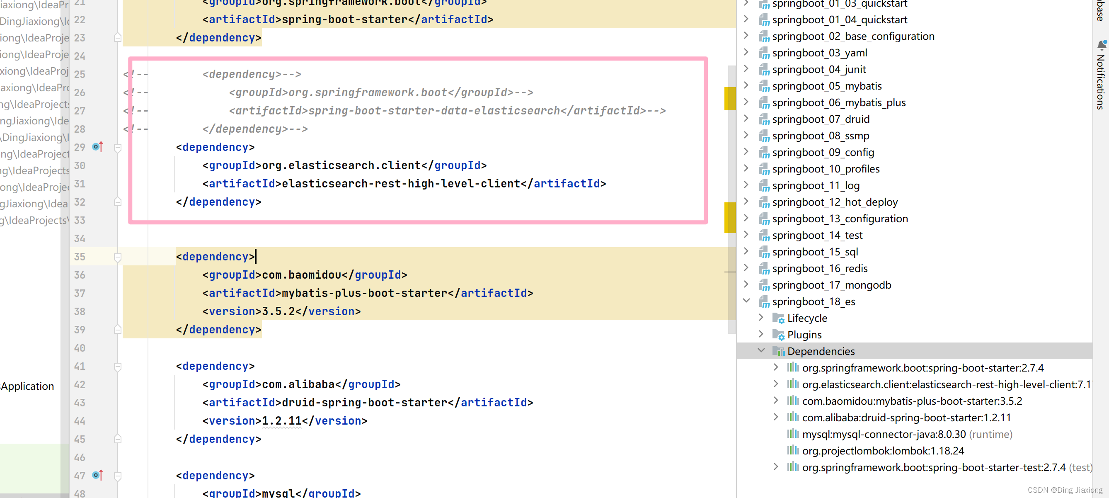Click the springboot_11_log module icon
This screenshot has width=1109, height=498.
[x=764, y=185]
